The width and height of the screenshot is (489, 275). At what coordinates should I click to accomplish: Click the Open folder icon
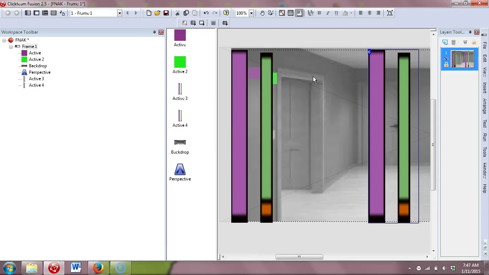coord(158,13)
